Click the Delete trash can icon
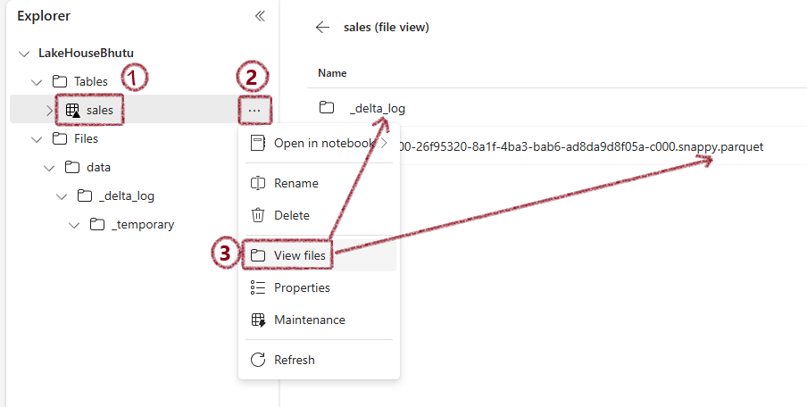 pos(257,215)
